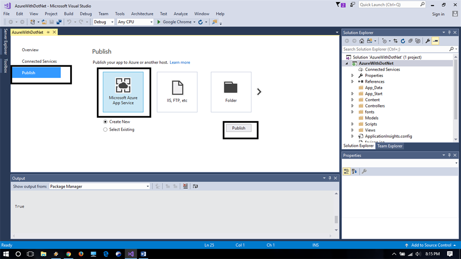Open the Windows Start menu
Viewport: 461px width, 259px height.
(x=6, y=254)
